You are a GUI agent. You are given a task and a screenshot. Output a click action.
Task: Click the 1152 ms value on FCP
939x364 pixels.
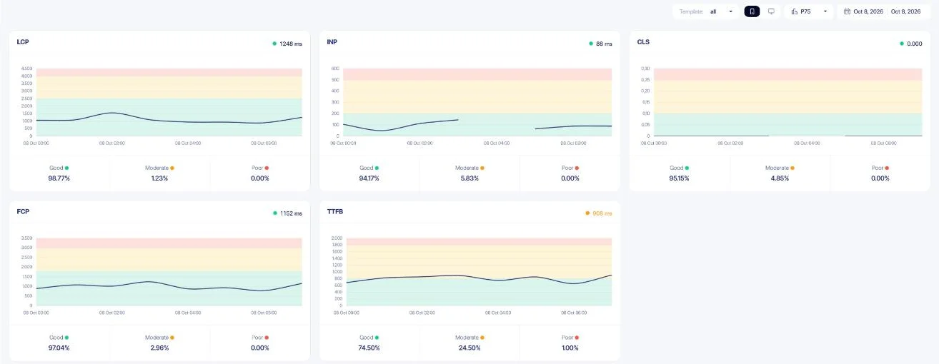point(291,213)
